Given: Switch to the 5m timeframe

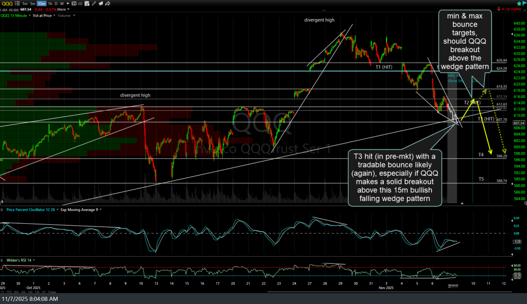Looking at the screenshot, I should (32, 4).
